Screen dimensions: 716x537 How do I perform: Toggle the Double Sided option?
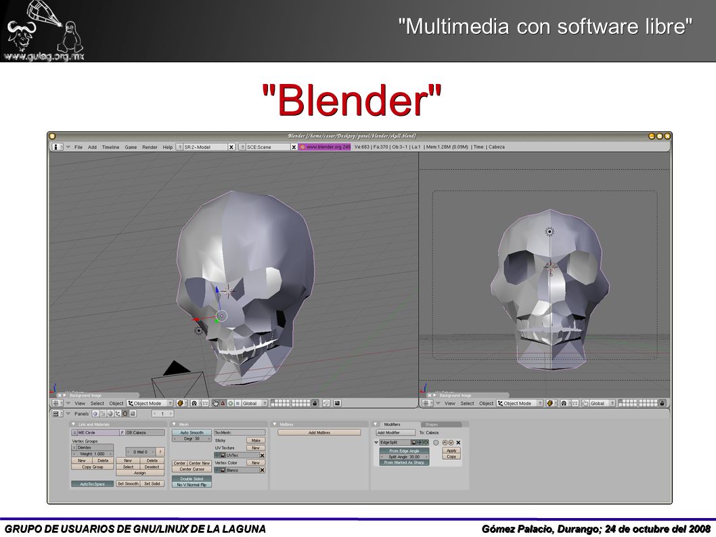(192, 479)
